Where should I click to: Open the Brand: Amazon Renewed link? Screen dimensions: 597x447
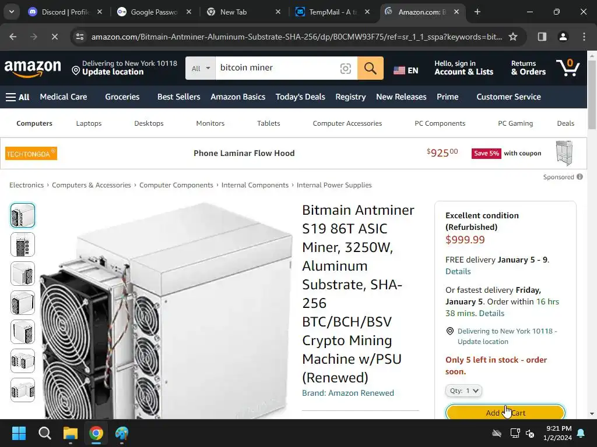(x=348, y=393)
